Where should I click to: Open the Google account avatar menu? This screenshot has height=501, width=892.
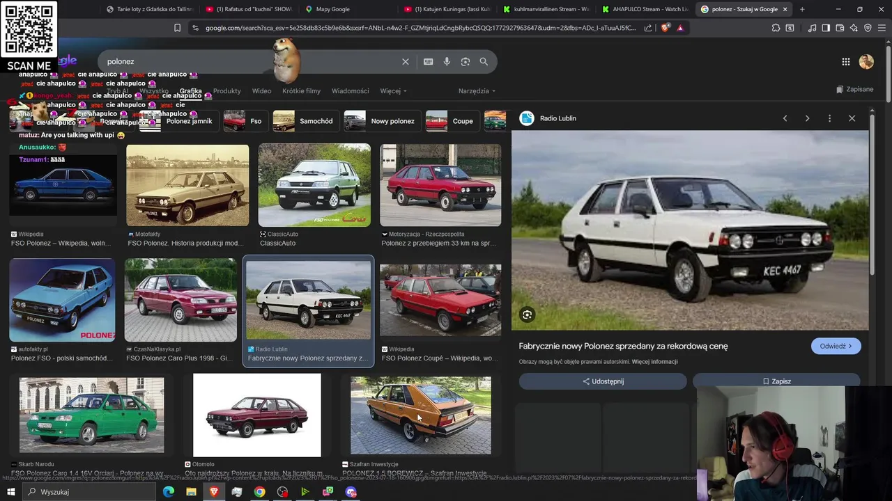click(866, 62)
